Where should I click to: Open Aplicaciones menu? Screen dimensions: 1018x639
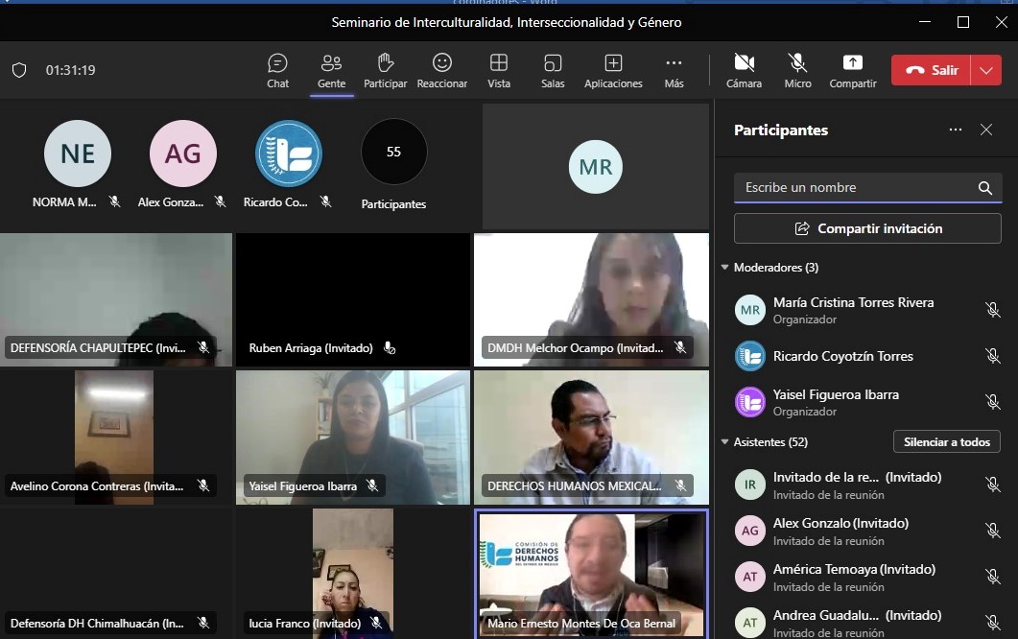click(x=613, y=71)
